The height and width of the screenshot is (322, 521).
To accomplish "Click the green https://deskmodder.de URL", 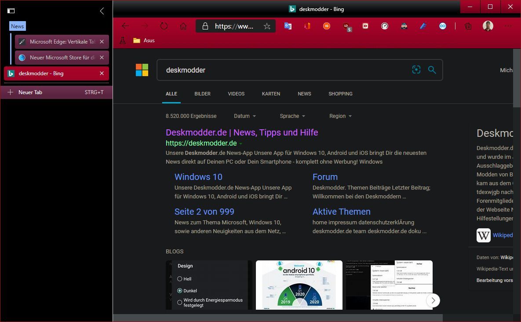I will click(201, 143).
